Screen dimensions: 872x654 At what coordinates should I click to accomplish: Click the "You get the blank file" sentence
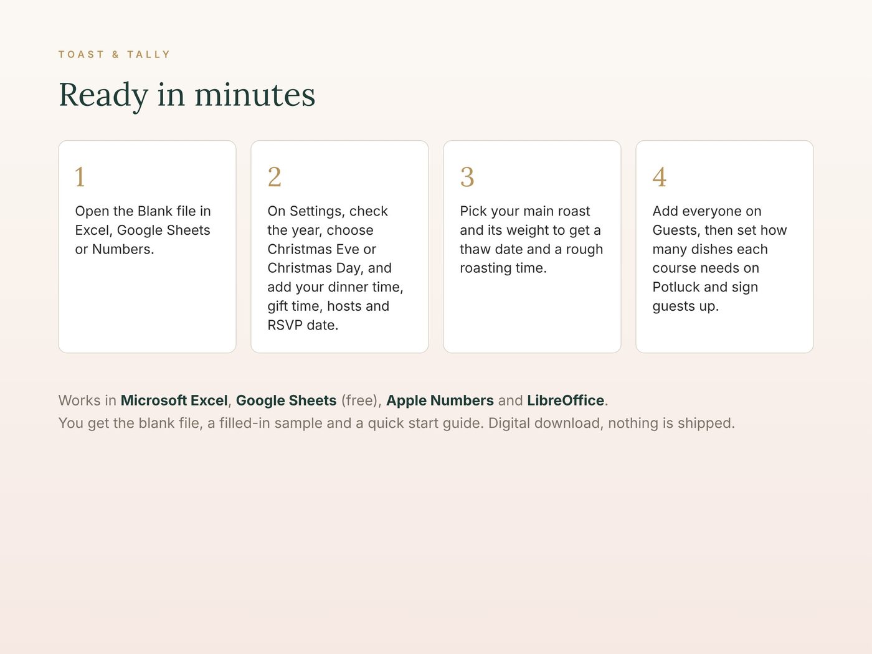pyautogui.click(x=396, y=424)
